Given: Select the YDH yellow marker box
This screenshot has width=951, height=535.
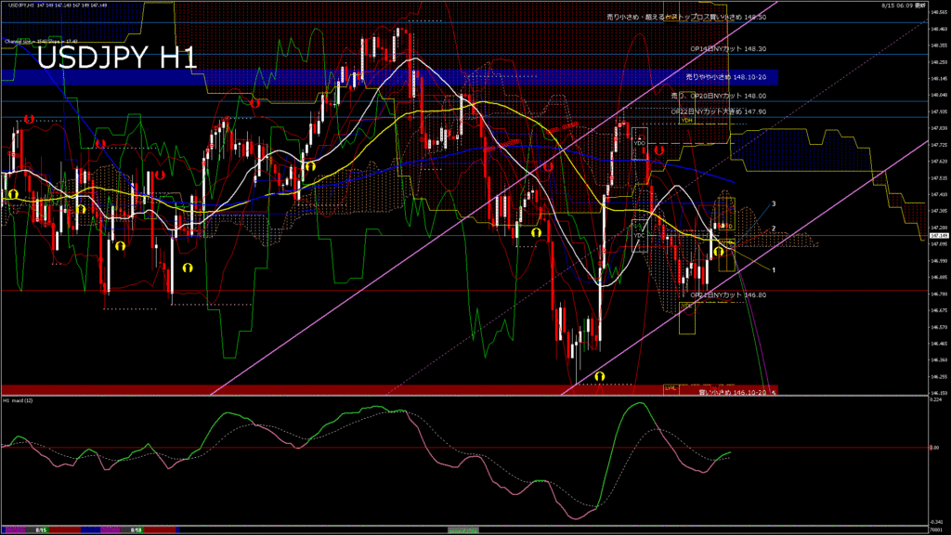Looking at the screenshot, I should click(x=686, y=120).
